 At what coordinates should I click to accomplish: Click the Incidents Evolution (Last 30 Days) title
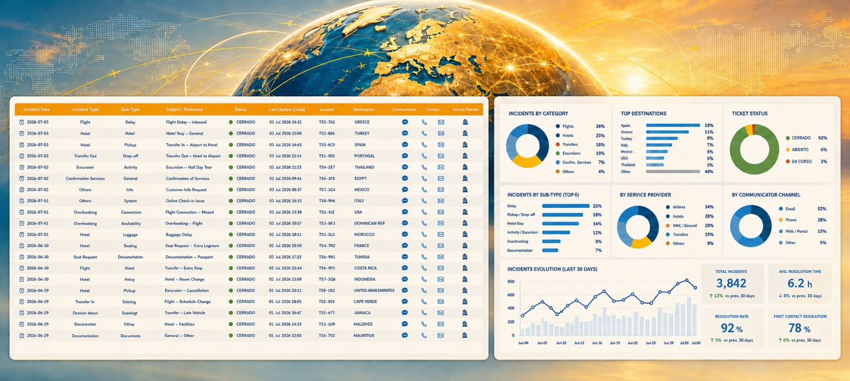[x=552, y=269]
